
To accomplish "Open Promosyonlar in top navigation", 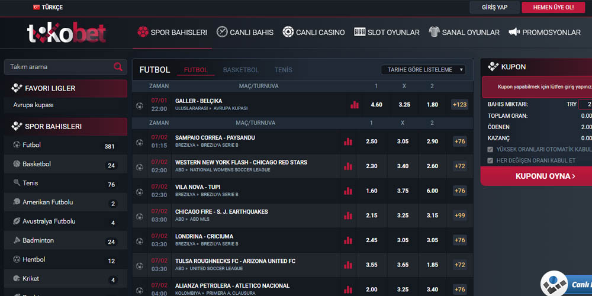I will [x=545, y=33].
